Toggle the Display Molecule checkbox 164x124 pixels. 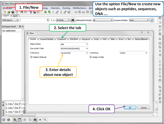(x=31, y=57)
